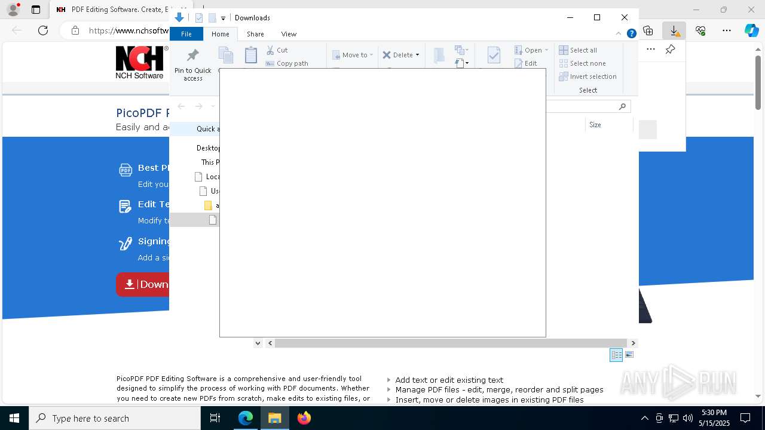Image resolution: width=765 pixels, height=430 pixels.
Task: Click the Copy icon in the Explorer ribbon
Action: 226,56
